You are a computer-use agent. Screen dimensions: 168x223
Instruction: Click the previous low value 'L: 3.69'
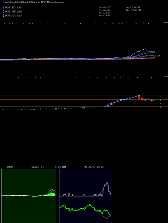[x=107, y=13]
